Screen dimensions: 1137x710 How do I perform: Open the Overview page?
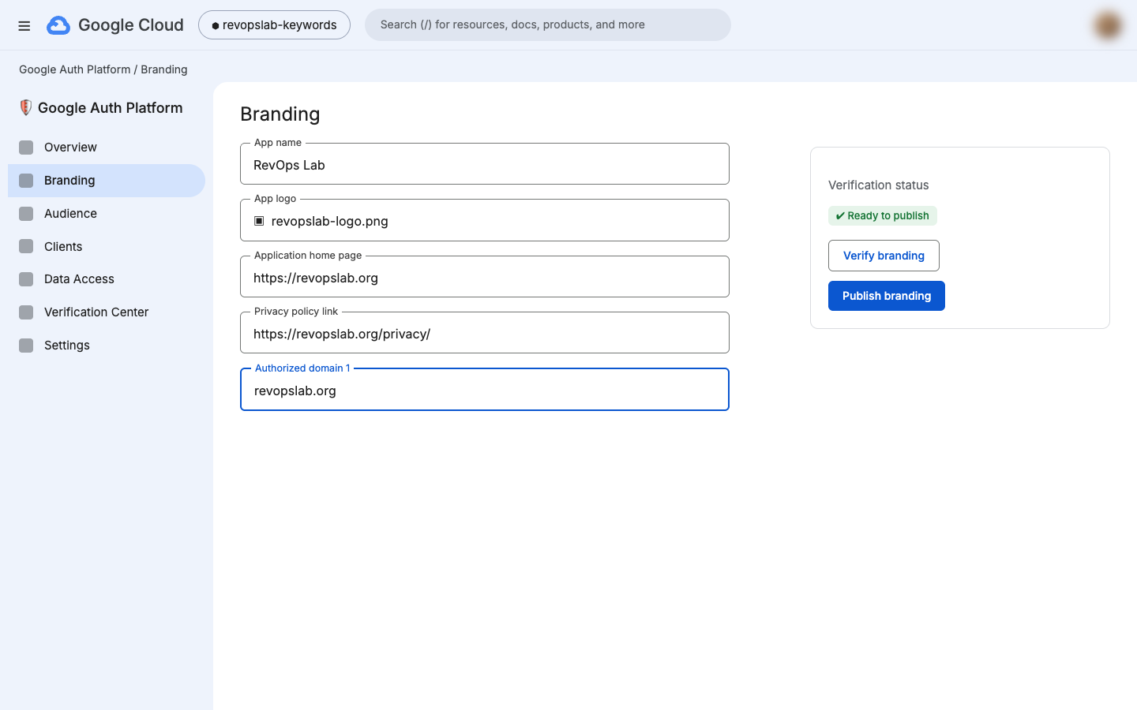pyautogui.click(x=107, y=148)
